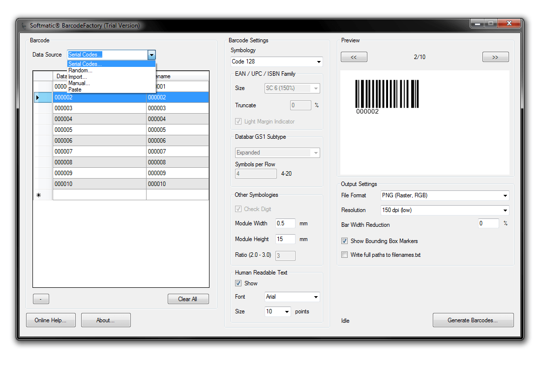539x369 pixels.
Task: Select Serial Codes... from the dropdown list
Action: (111, 64)
